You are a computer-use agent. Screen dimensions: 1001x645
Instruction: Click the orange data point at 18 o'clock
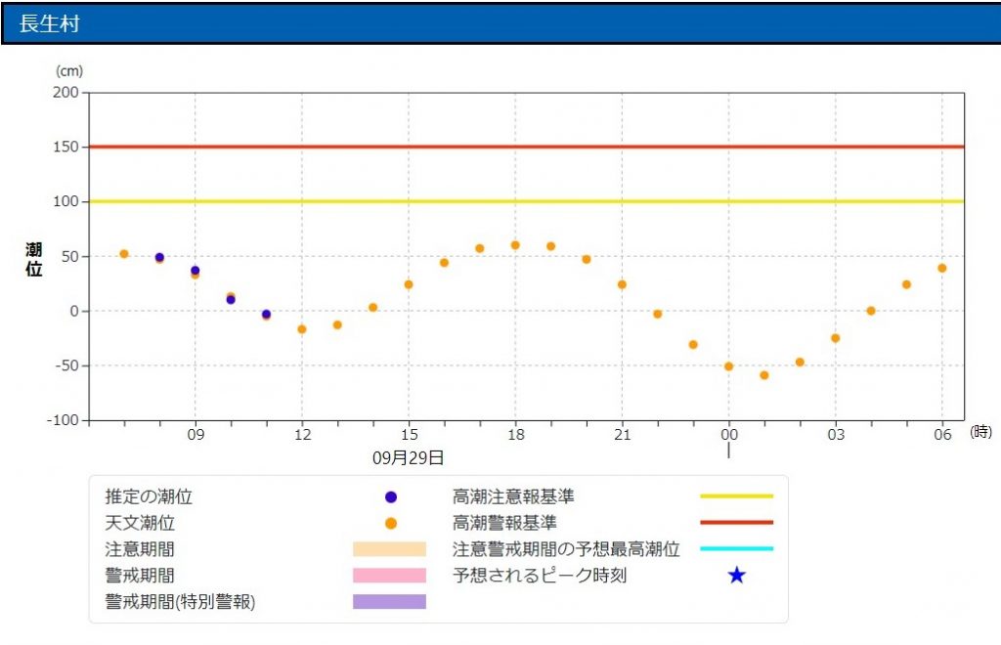[x=515, y=245]
